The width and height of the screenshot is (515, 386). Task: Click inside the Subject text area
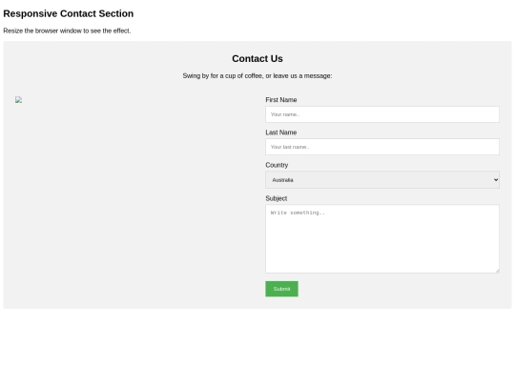(382, 239)
